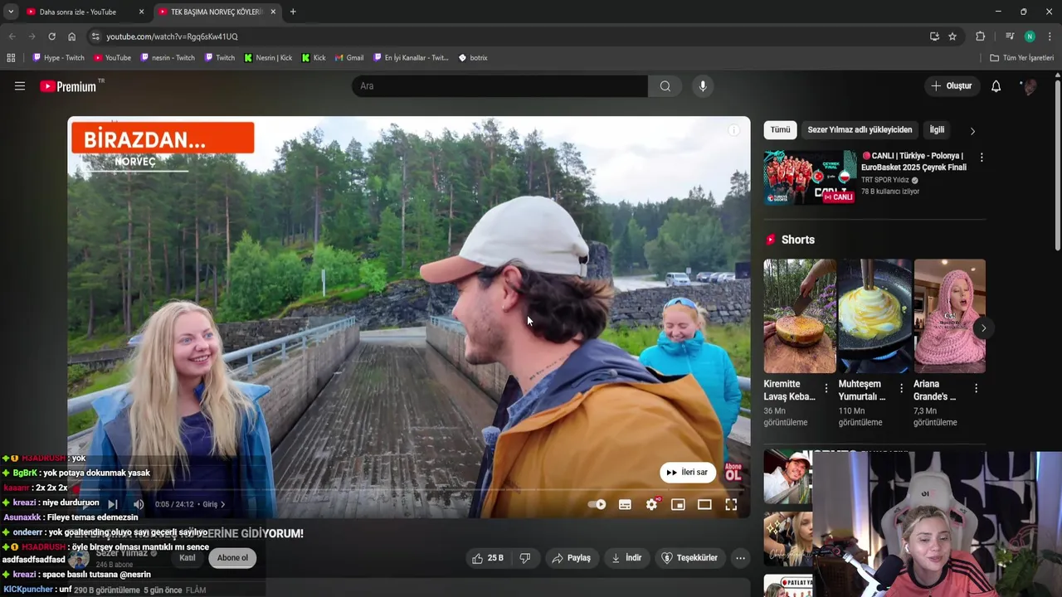The width and height of the screenshot is (1062, 597).
Task: Enter fullscreen video mode
Action: 731,504
